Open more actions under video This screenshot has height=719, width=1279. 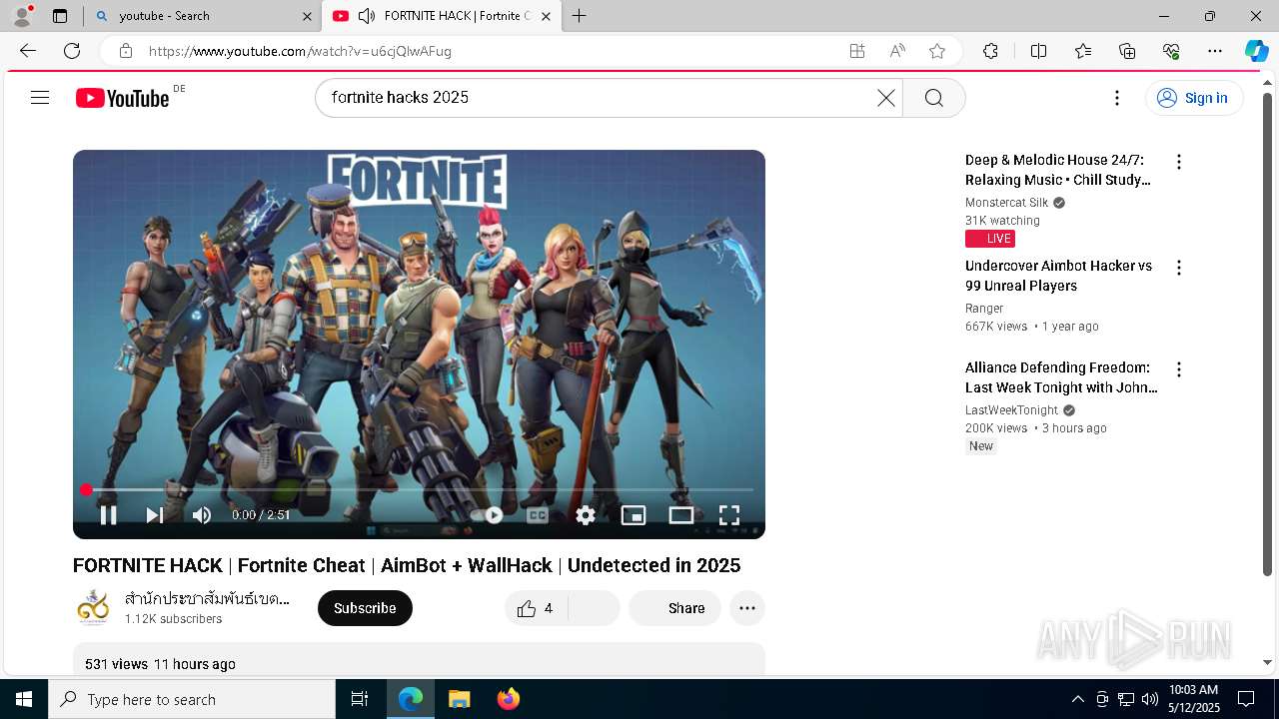click(747, 608)
